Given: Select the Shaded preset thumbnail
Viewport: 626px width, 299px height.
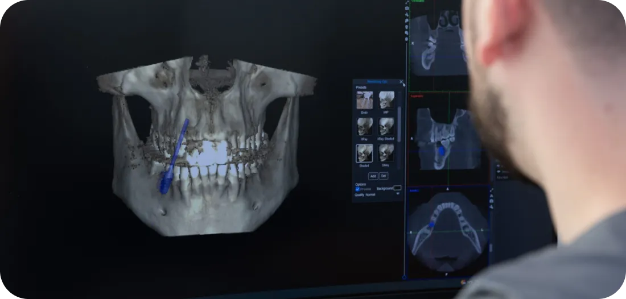Looking at the screenshot, I should point(364,153).
